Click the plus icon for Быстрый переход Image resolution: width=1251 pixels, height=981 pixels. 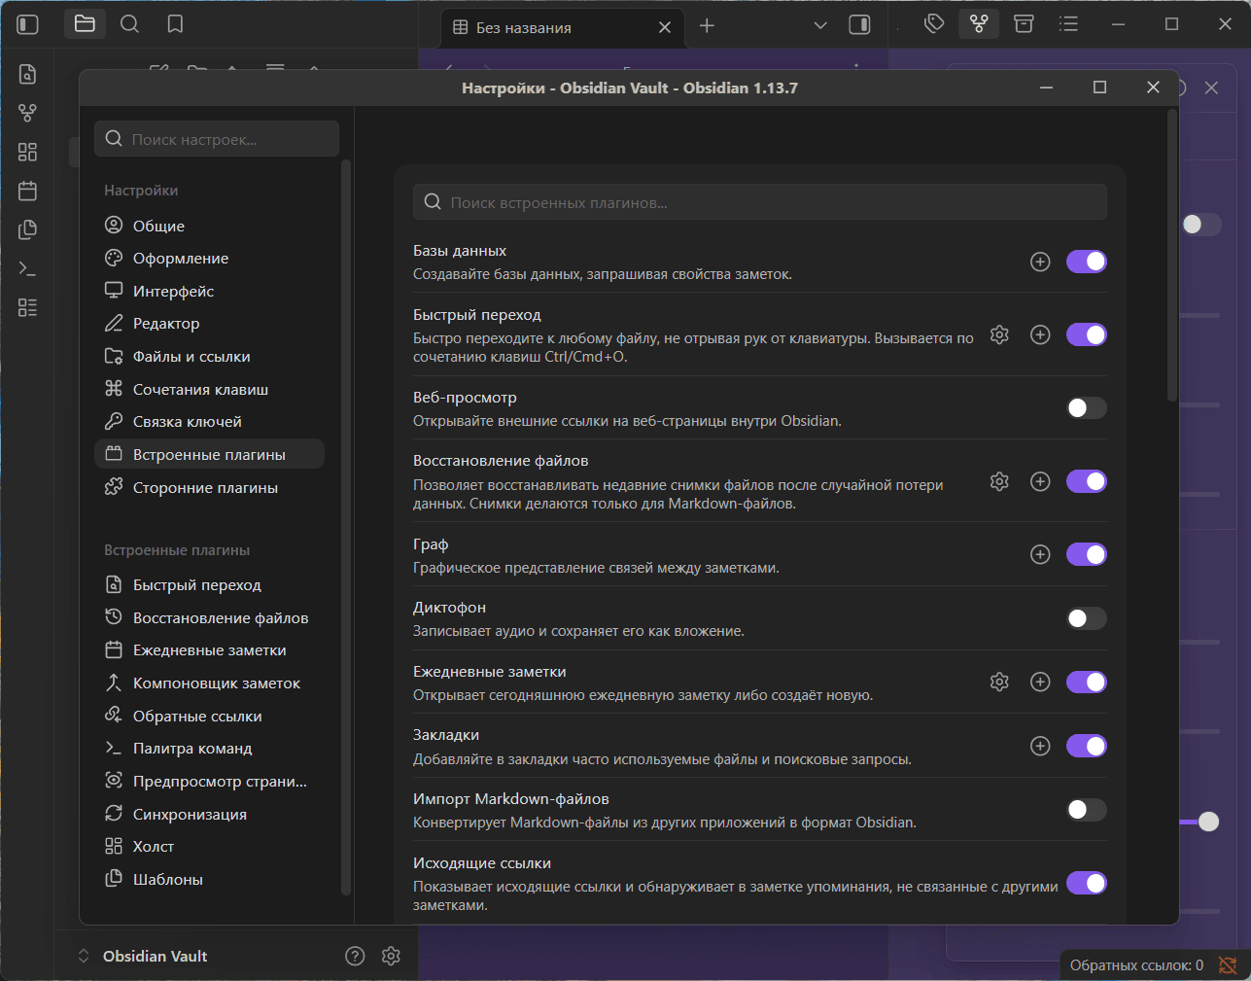pos(1040,334)
